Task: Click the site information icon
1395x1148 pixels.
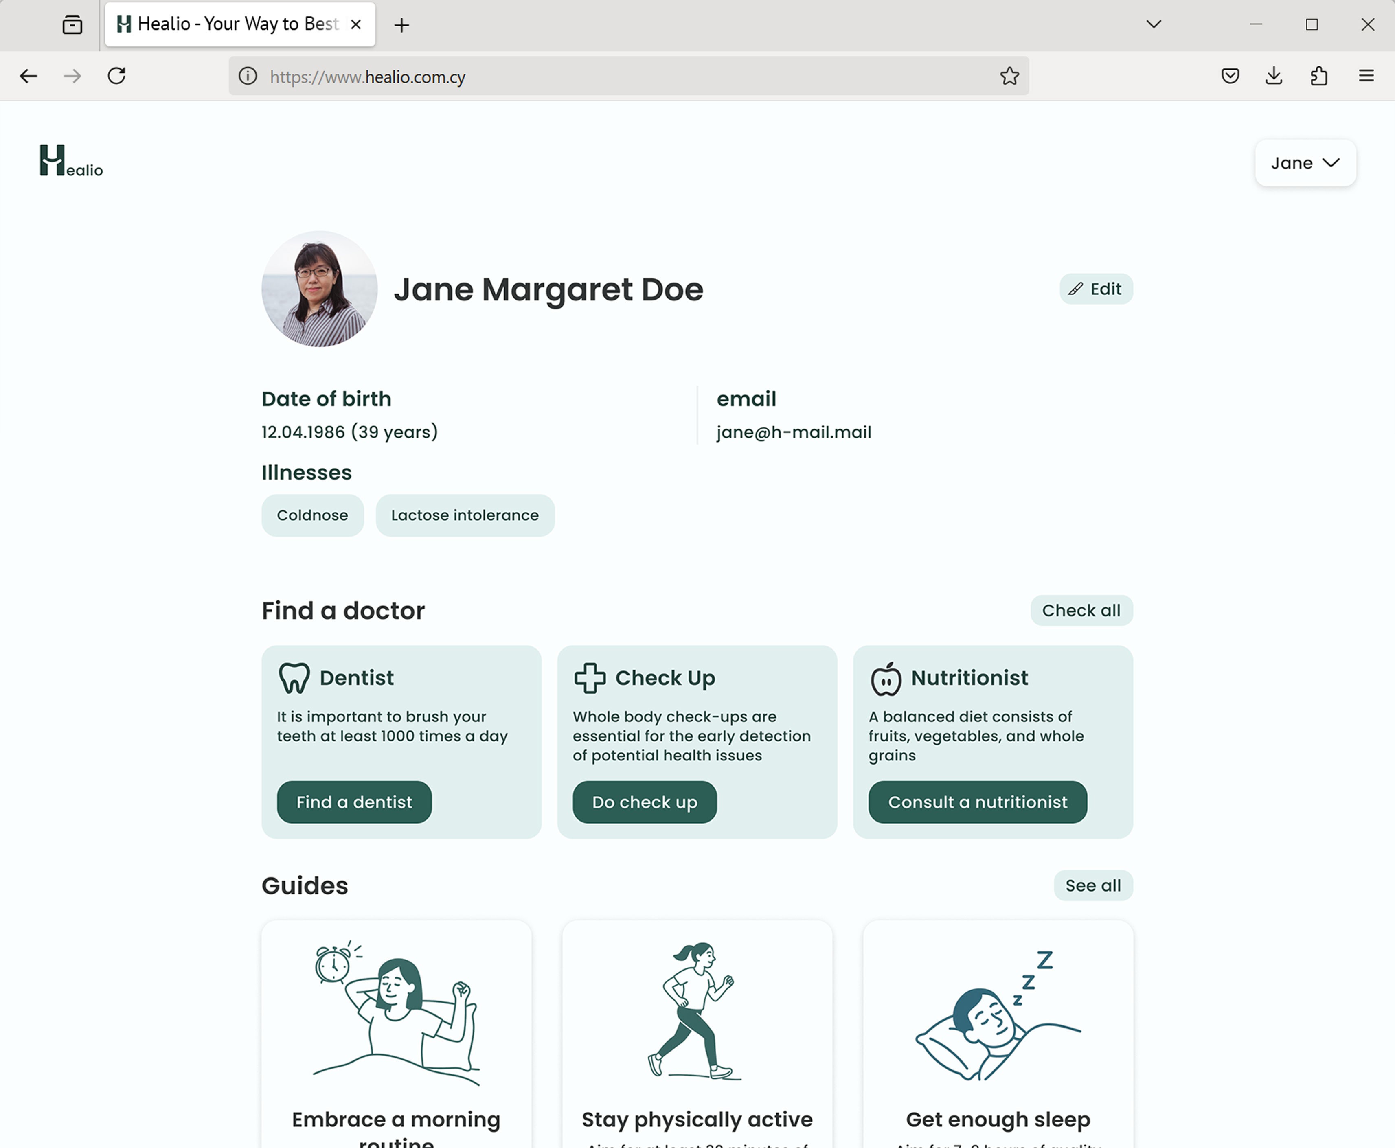Action: point(248,76)
